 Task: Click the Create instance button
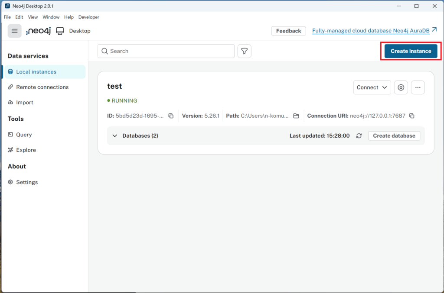411,51
